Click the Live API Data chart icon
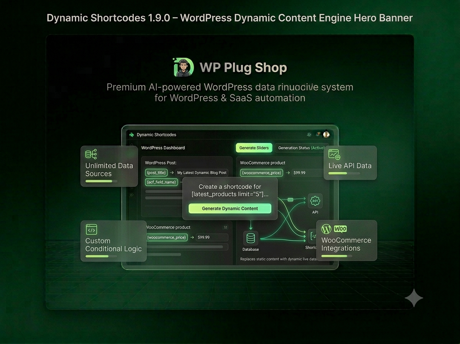The image size is (460, 344). tap(334, 155)
